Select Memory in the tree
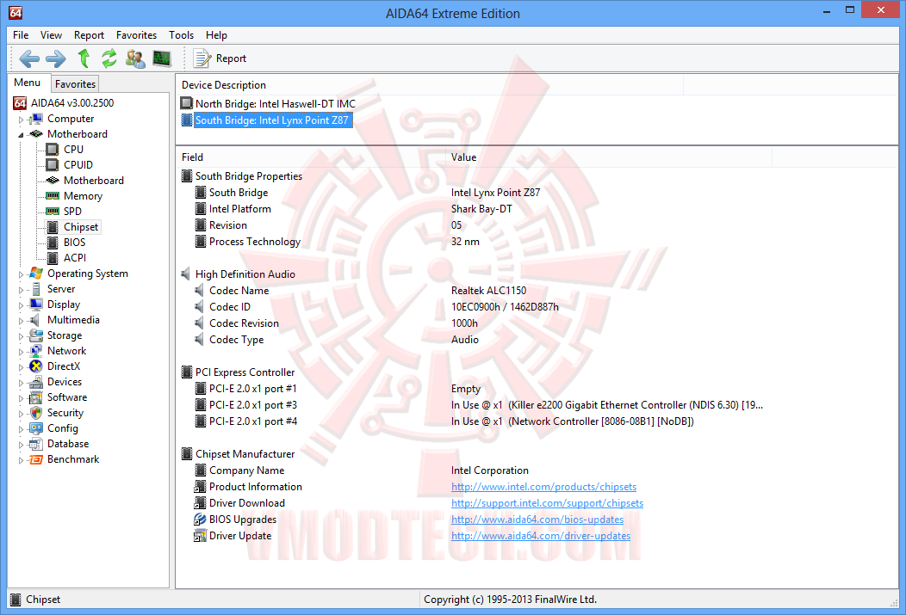Screen dimensions: 906x615 [x=83, y=196]
